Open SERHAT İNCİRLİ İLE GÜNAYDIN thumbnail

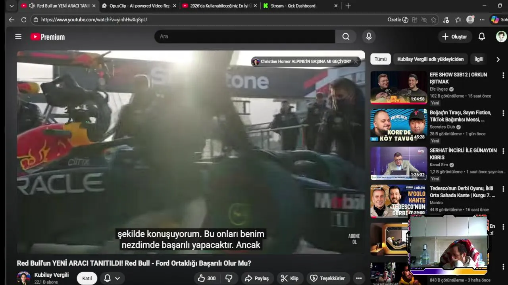tap(398, 163)
